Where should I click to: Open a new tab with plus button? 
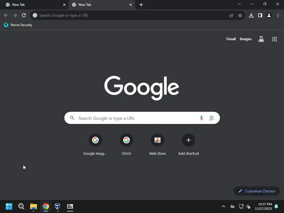coord(141,5)
